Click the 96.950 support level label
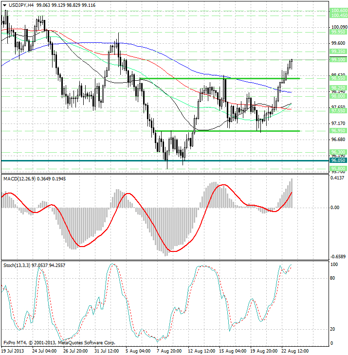348x355 pixels. (x=338, y=131)
